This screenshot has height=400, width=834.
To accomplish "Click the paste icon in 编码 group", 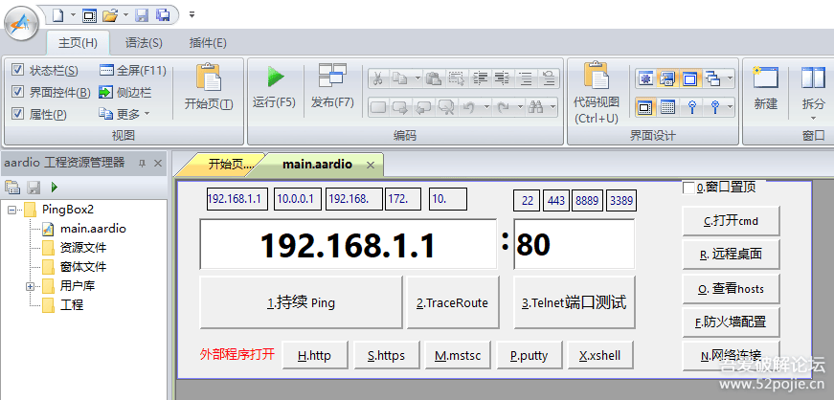I will click(434, 78).
